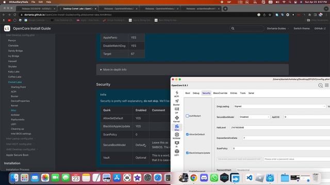
Task: Uncheck the BlacklistAppleUpdate checkbox
Action: pos(187,153)
